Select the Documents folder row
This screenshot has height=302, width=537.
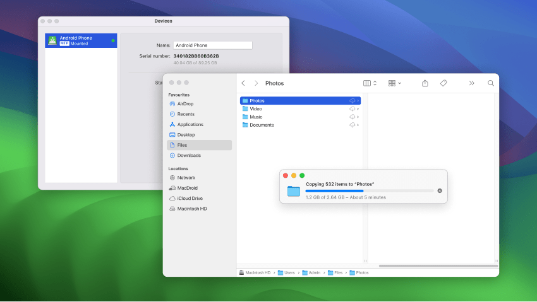pos(300,125)
